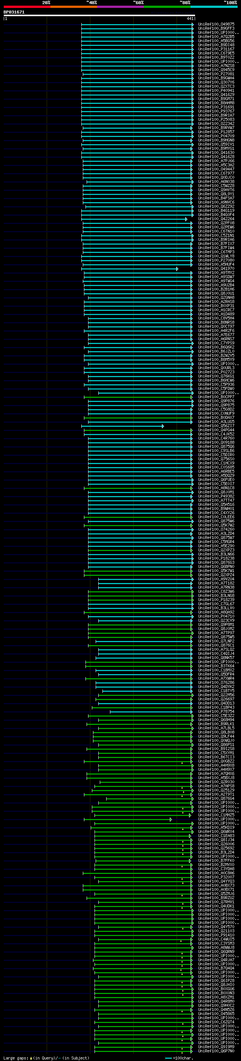The width and height of the screenshot is (241, 1061).
Task: Open hit UniRef100_Q307Y6
Action: point(216,82)
